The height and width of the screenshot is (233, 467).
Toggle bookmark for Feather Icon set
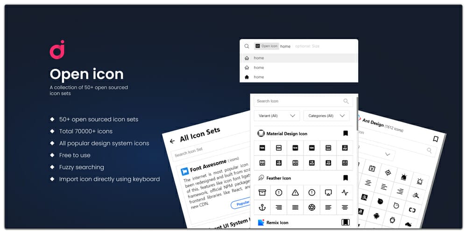pos(346,178)
